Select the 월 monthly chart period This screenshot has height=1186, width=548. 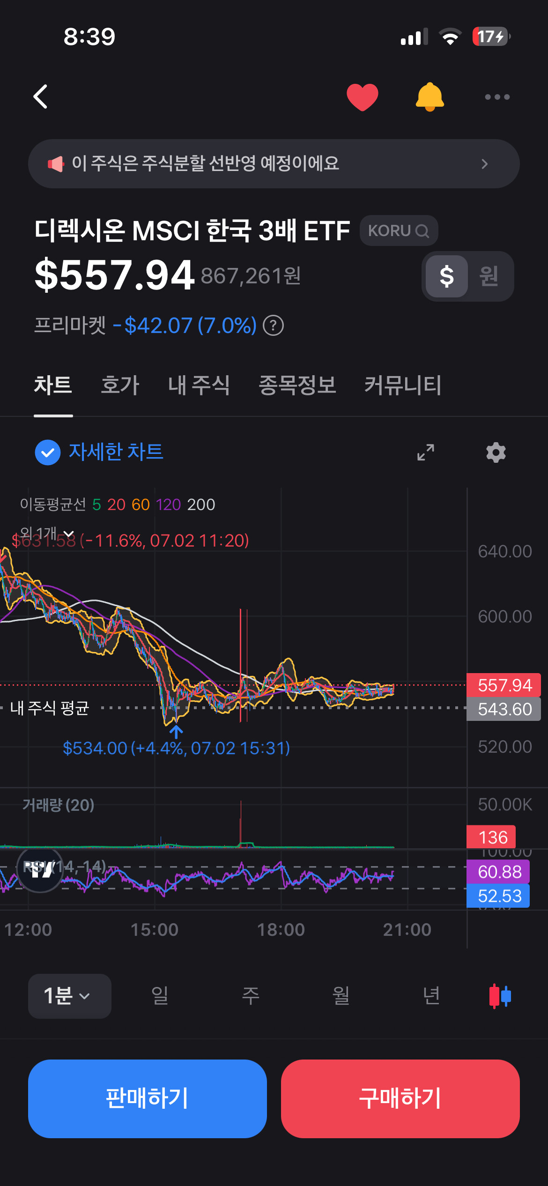coord(341,996)
